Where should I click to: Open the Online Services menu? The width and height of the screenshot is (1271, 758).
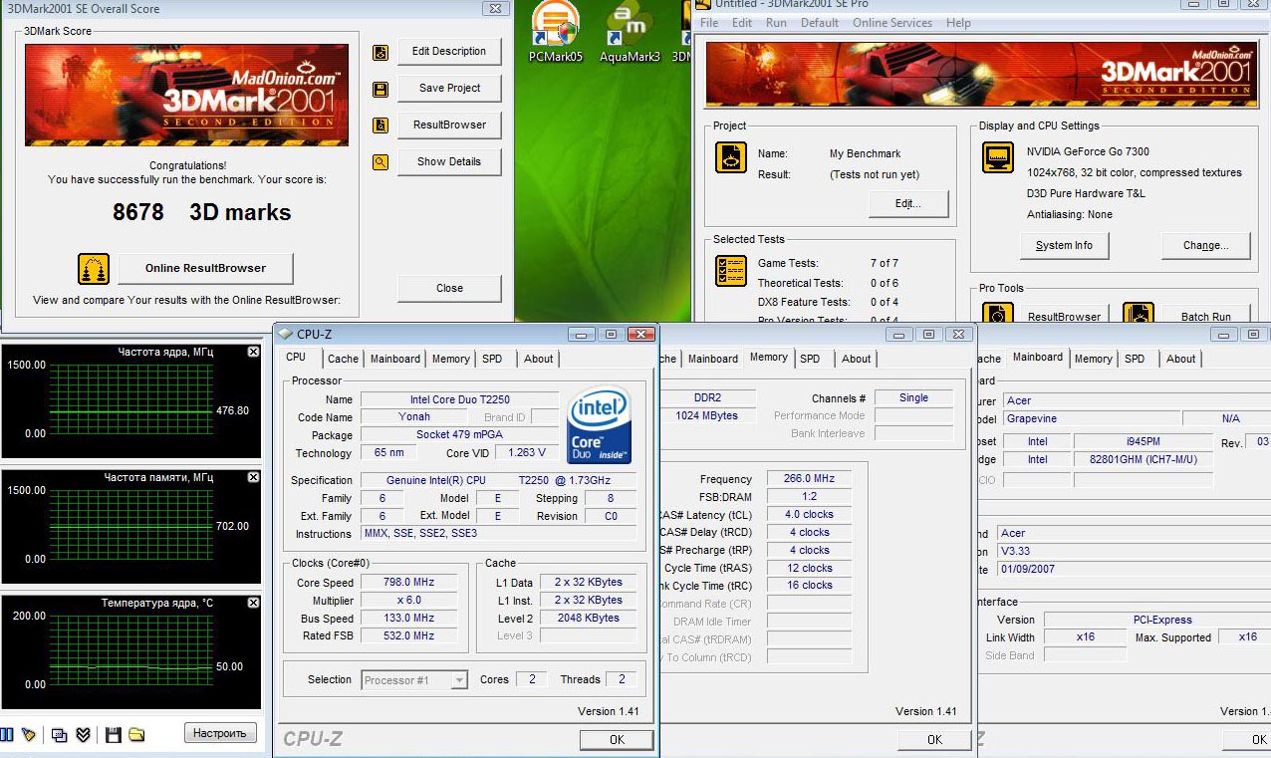892,23
